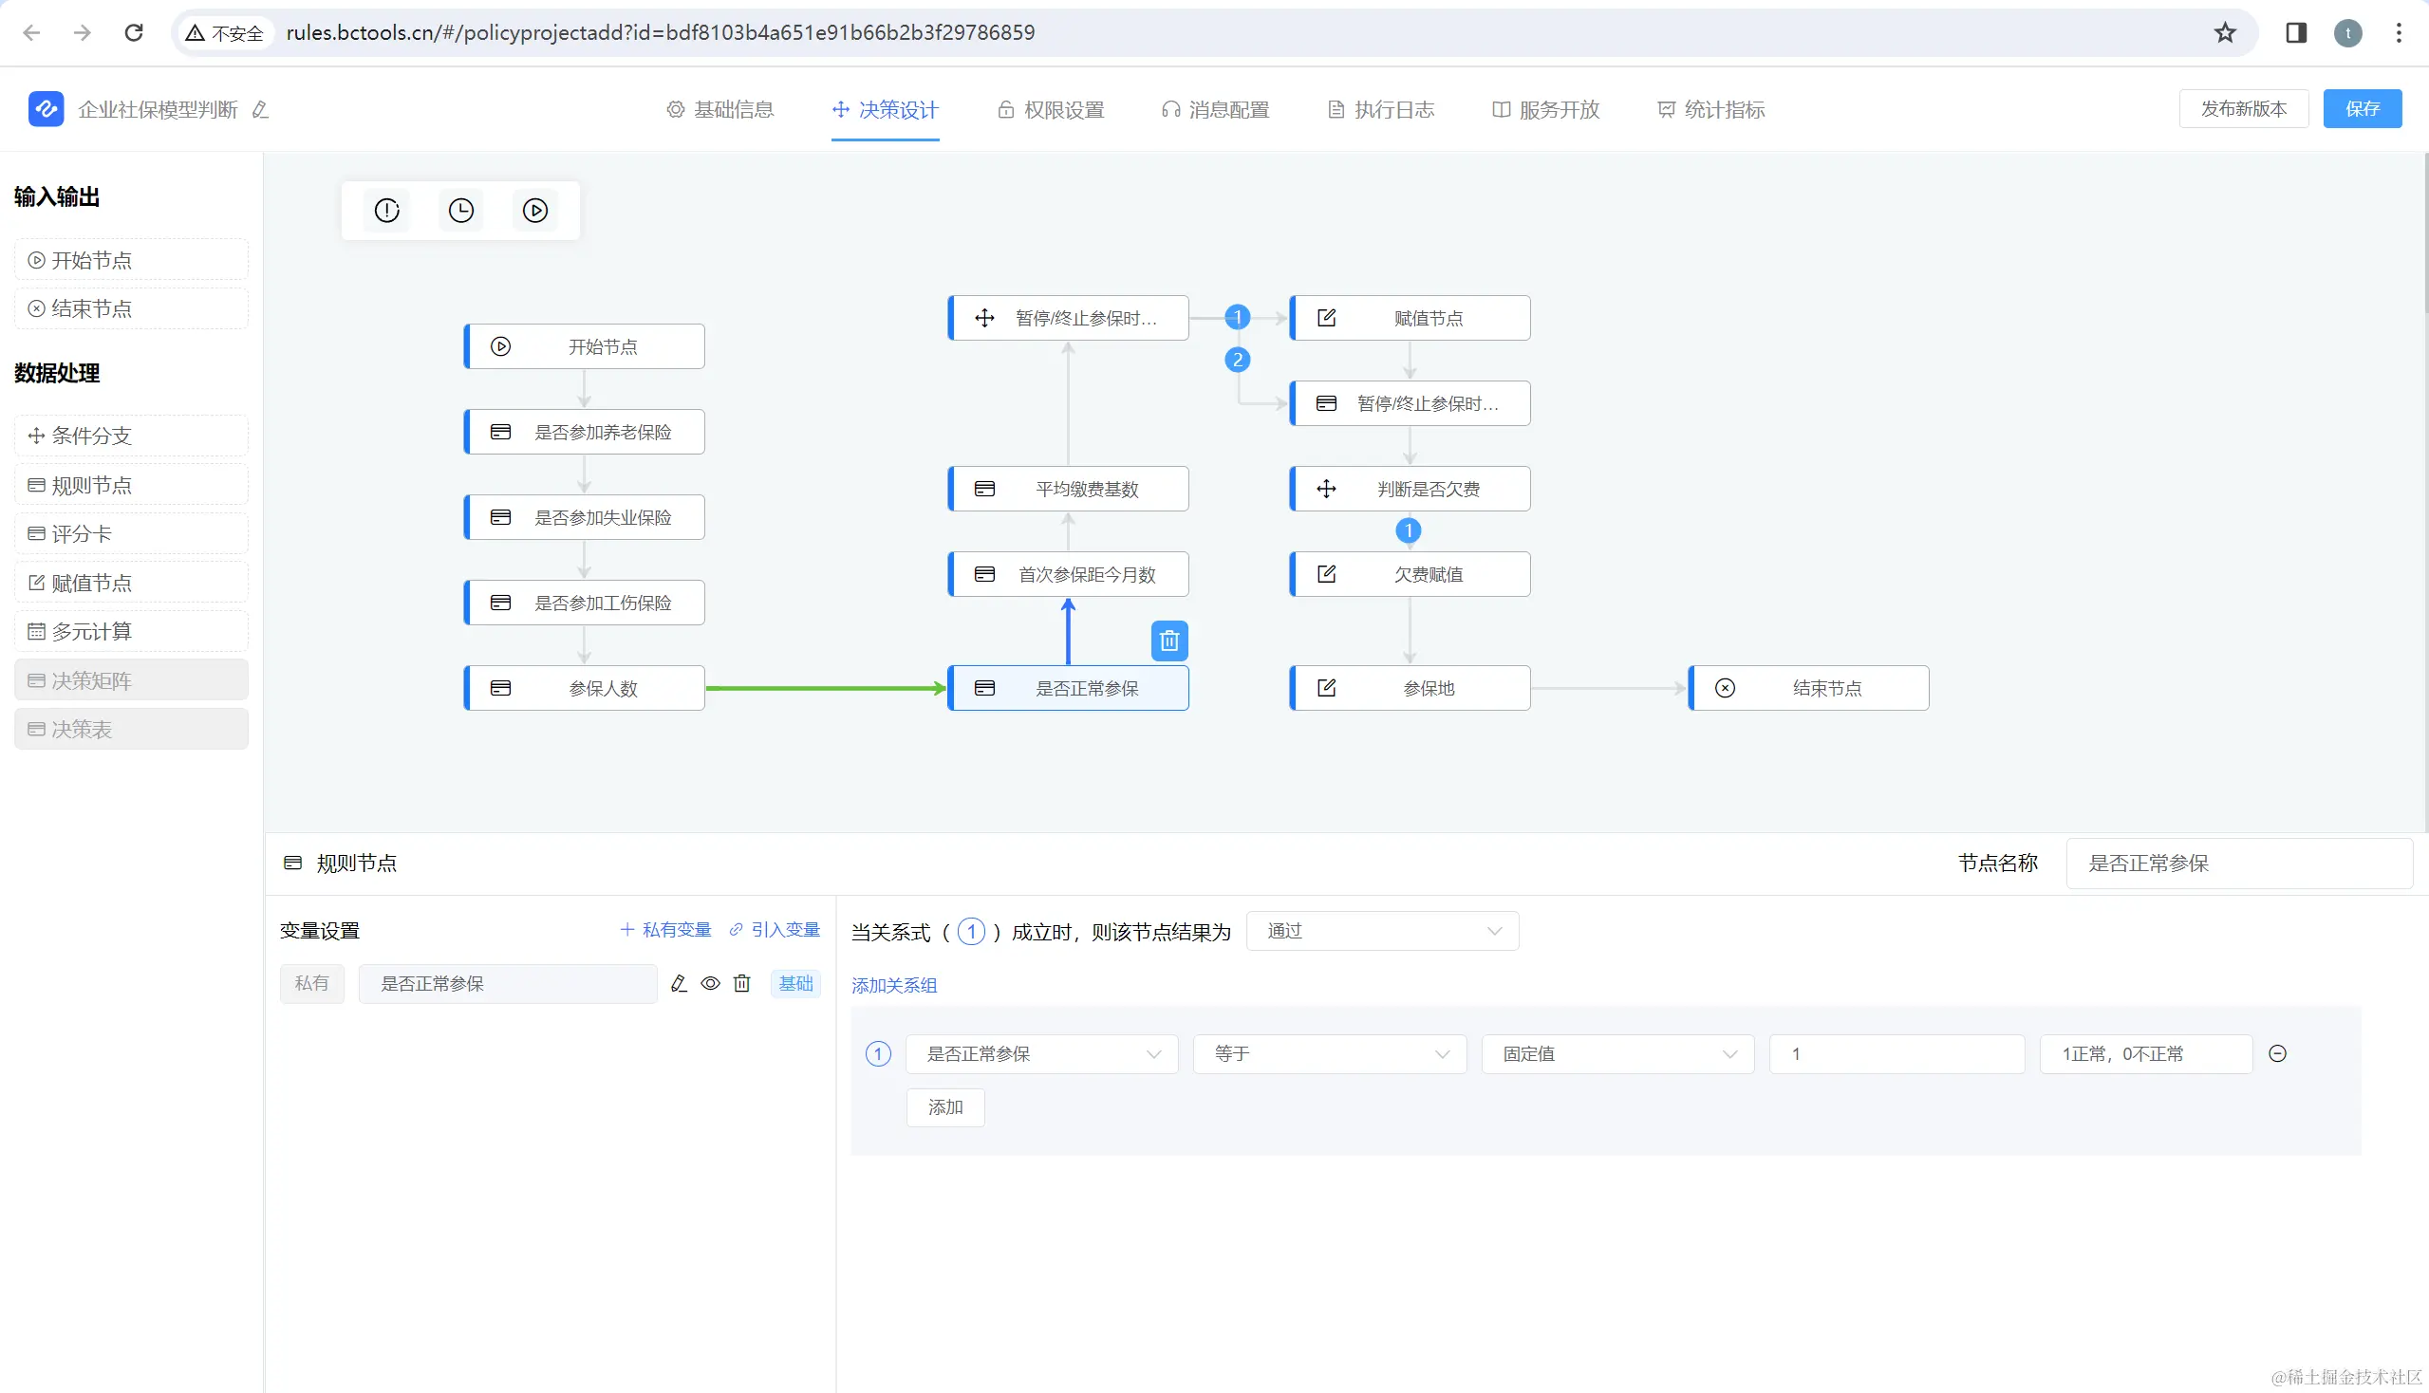The image size is (2429, 1393).
Task: Click the minus icon to remove condition row
Action: pyautogui.click(x=2277, y=1053)
